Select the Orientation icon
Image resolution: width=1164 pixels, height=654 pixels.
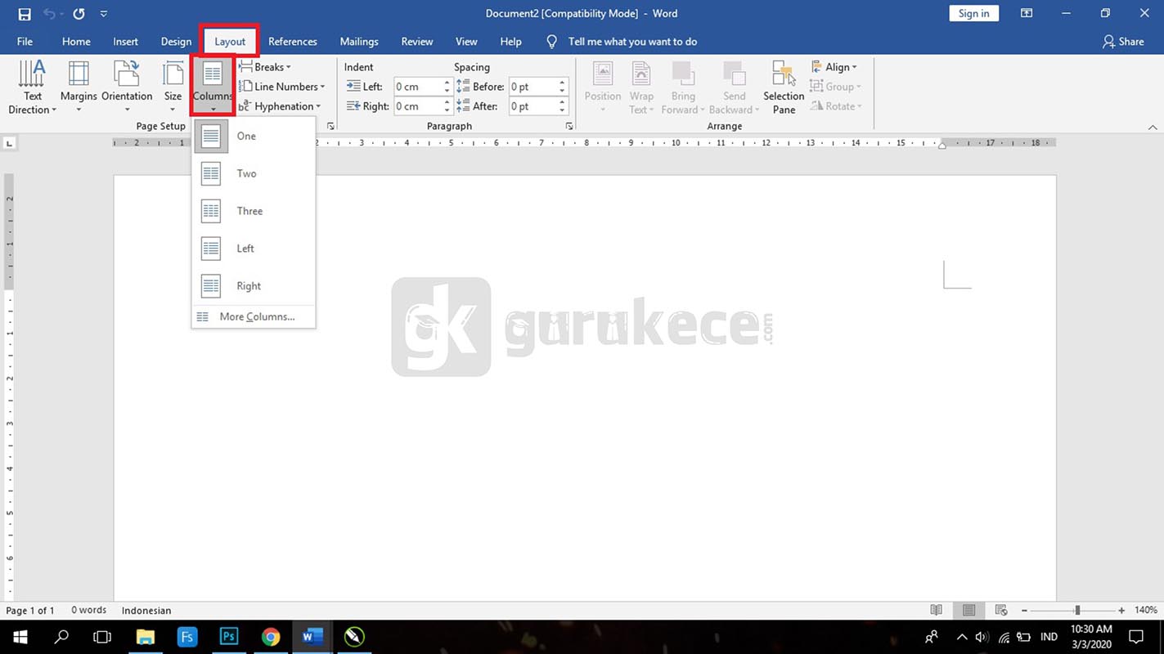pyautogui.click(x=126, y=85)
